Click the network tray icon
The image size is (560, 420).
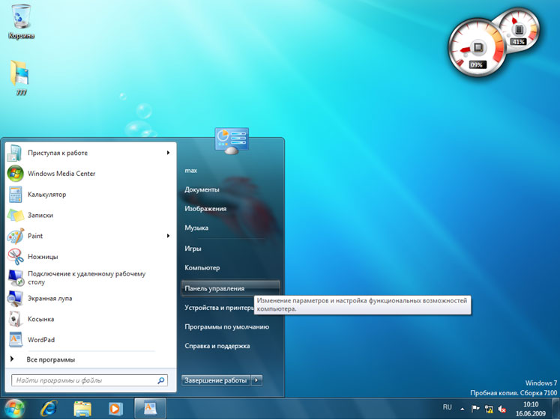[489, 409]
